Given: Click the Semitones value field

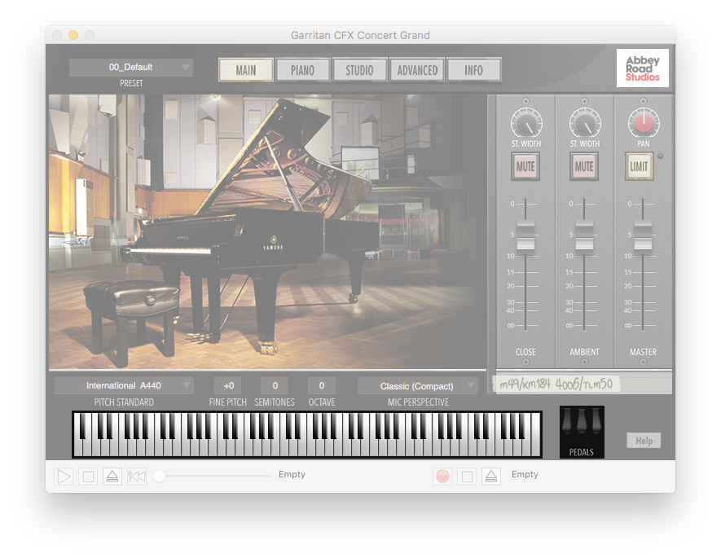Looking at the screenshot, I should [x=275, y=385].
